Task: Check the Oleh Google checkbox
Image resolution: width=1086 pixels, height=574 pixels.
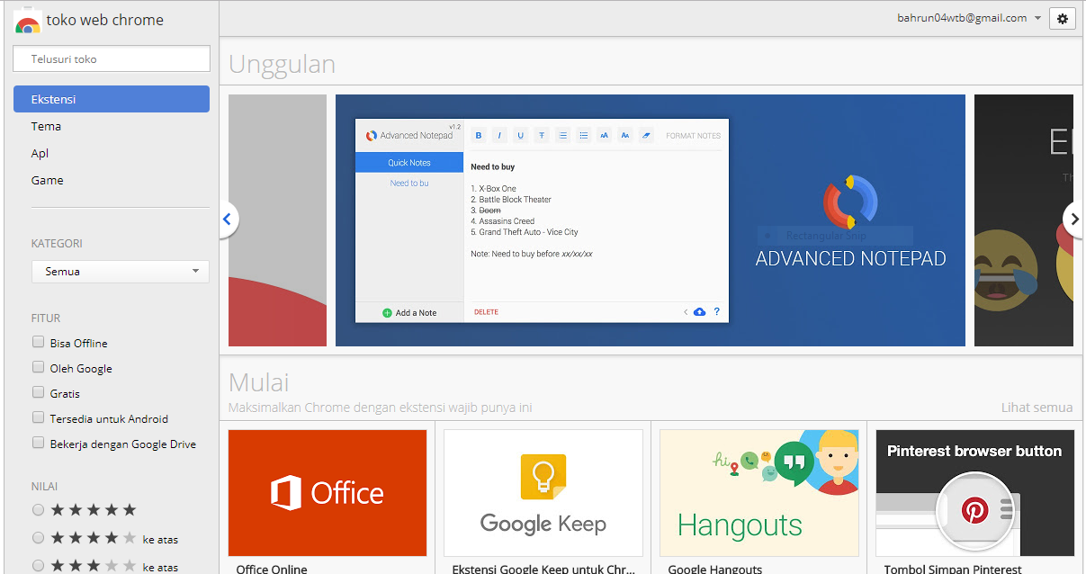Action: pyautogui.click(x=38, y=367)
